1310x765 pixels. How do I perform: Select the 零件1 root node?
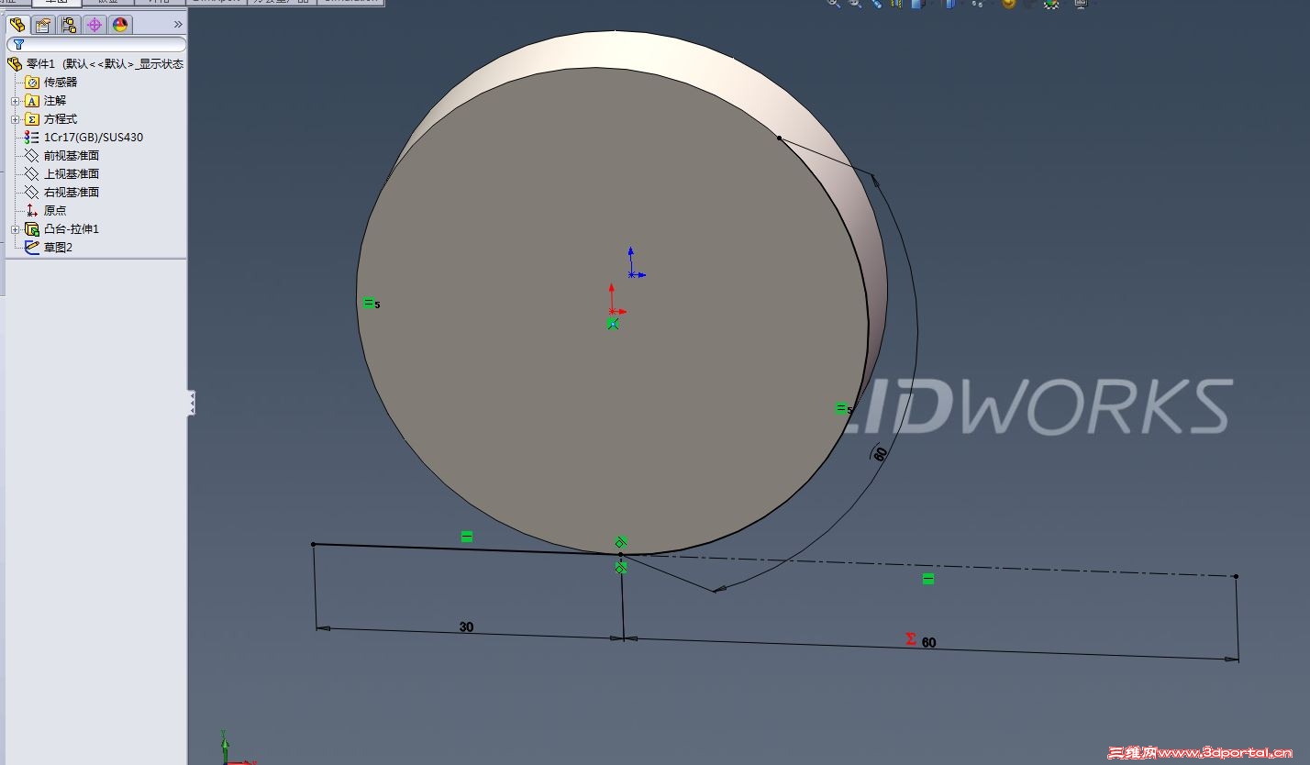click(x=95, y=64)
